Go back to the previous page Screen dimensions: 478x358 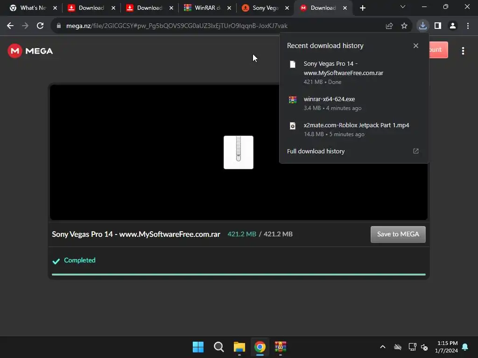(10, 26)
